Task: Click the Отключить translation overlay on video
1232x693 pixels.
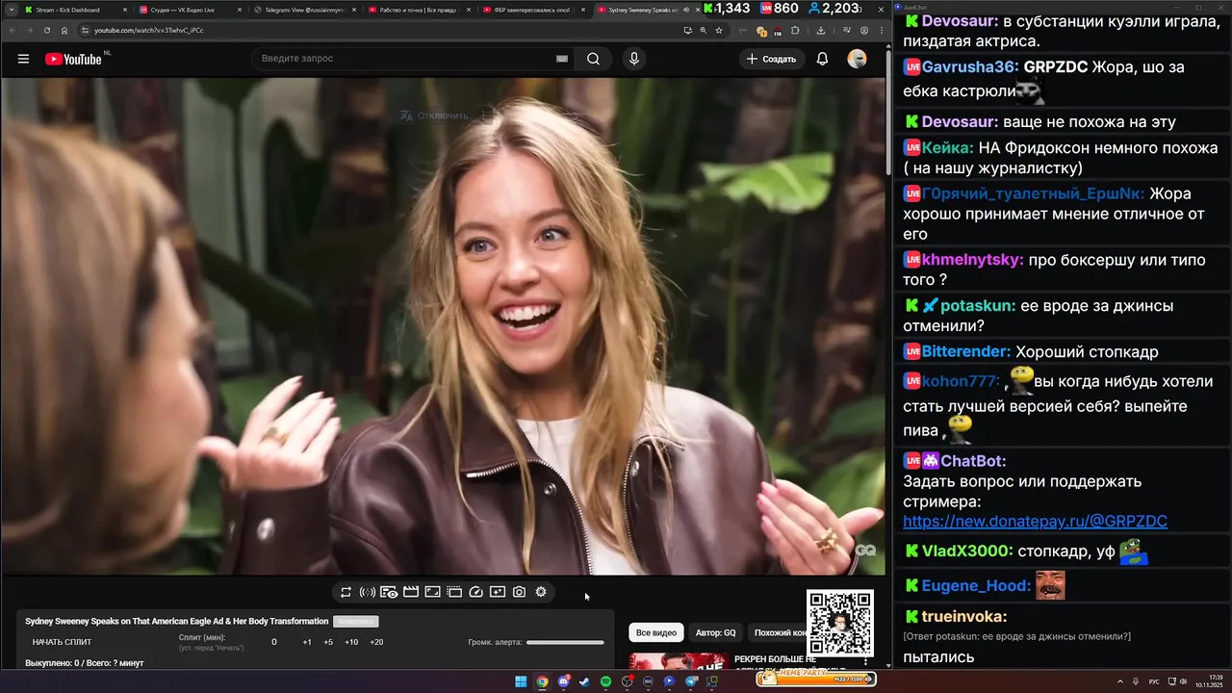Action: pos(435,115)
